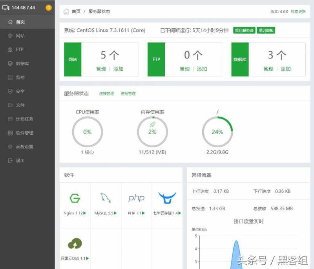Click the disk usage 24% gauge

point(217,132)
